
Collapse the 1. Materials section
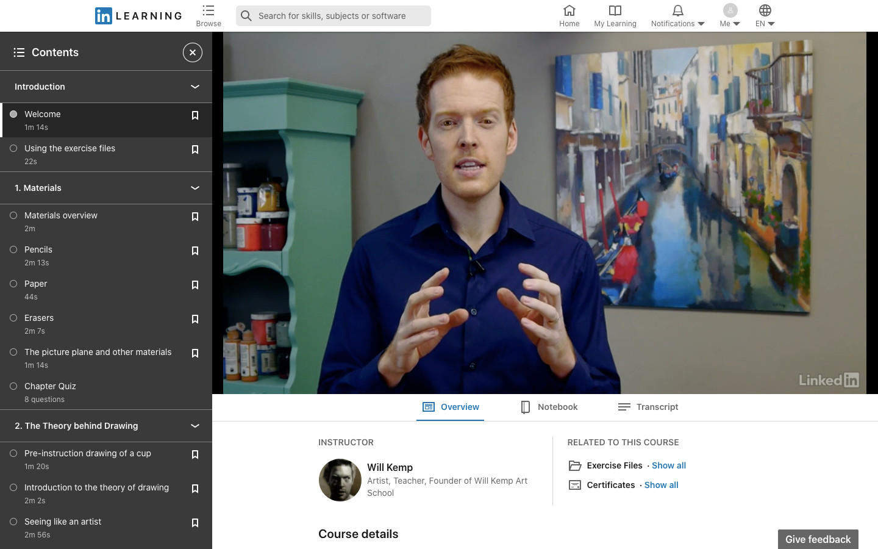pos(195,188)
